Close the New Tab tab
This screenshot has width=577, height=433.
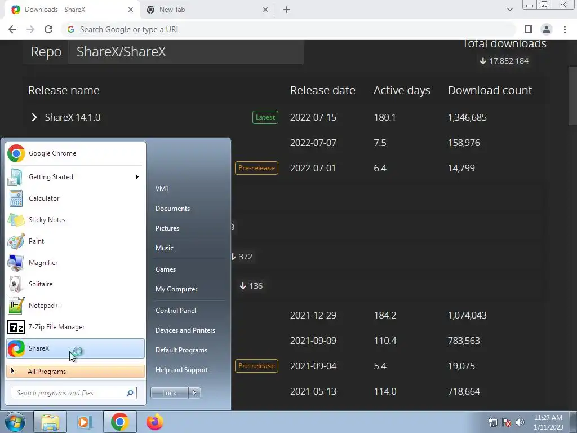click(265, 10)
